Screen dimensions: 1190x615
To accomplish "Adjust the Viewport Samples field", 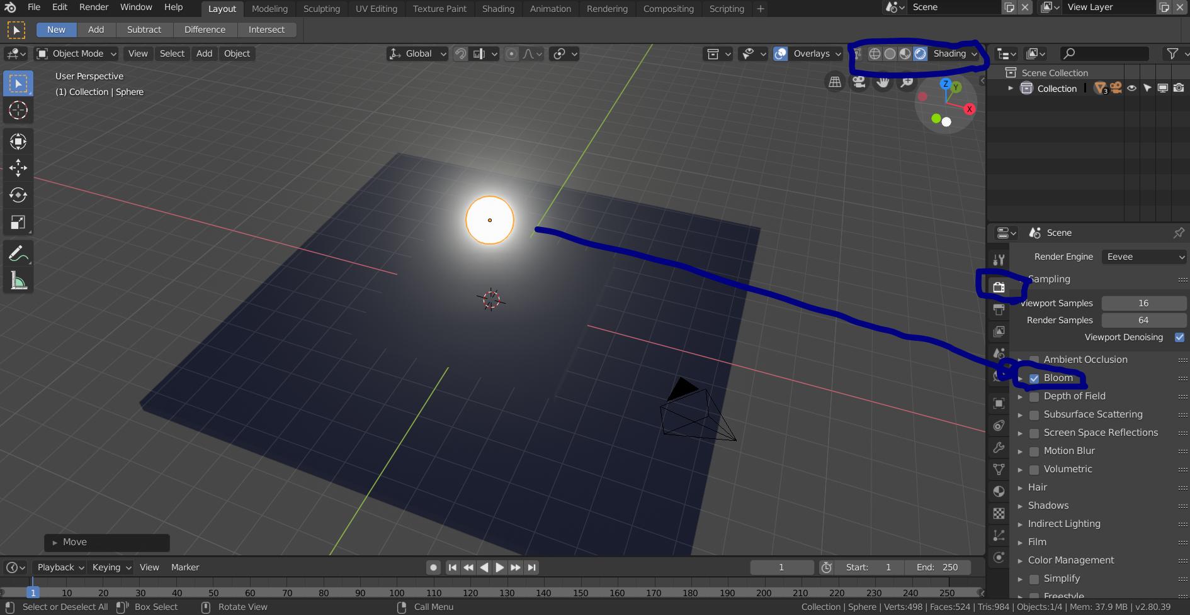I will 1143,303.
